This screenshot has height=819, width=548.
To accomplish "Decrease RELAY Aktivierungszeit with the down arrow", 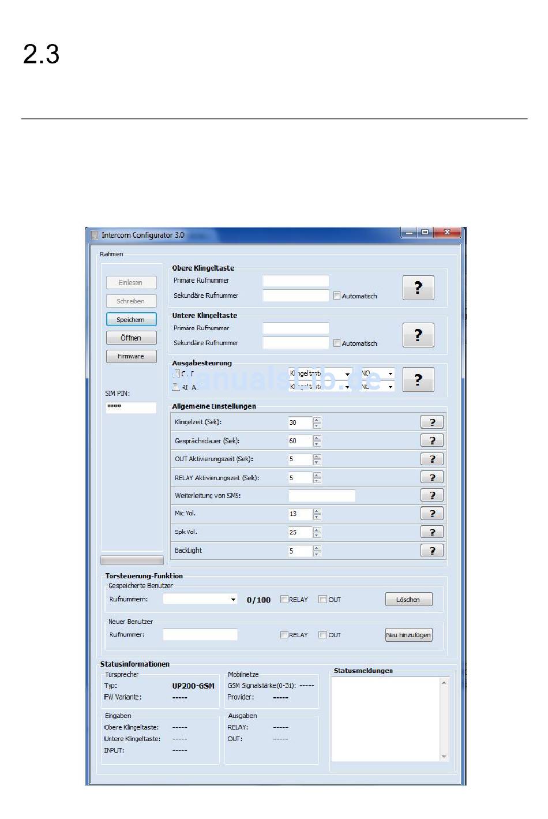I will point(317,481).
